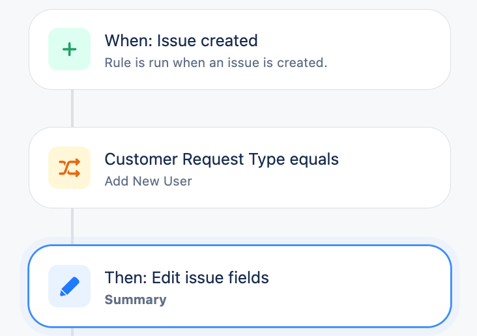This screenshot has height=336, width=477.
Task: Click 'Rule is run when an issue is created' text
Action: click(x=215, y=63)
